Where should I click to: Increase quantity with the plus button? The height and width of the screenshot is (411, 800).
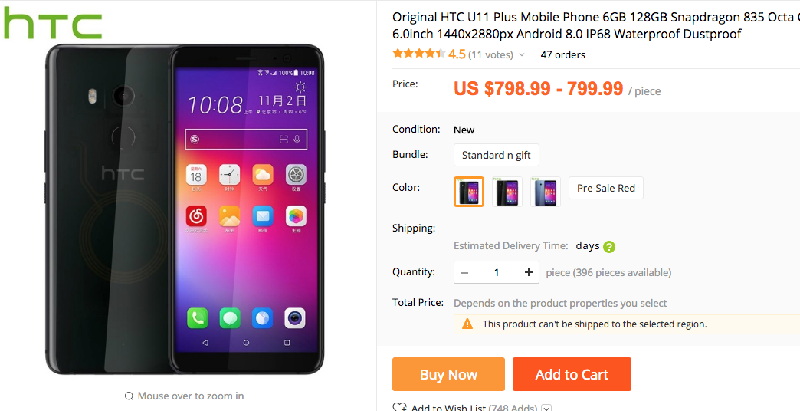529,273
